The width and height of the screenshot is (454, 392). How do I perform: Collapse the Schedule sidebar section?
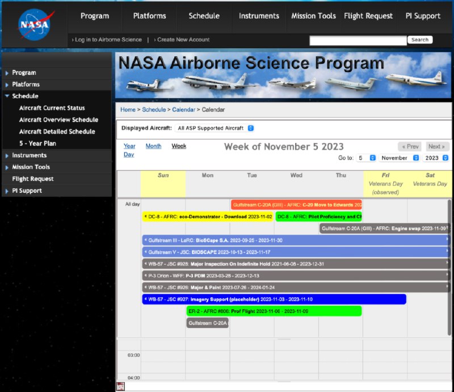click(7, 96)
